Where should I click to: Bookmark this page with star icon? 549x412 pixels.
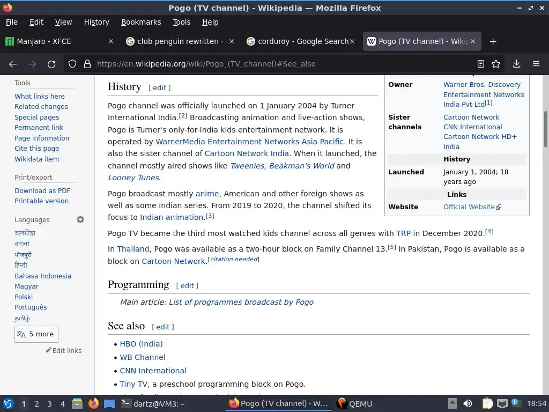click(x=496, y=64)
